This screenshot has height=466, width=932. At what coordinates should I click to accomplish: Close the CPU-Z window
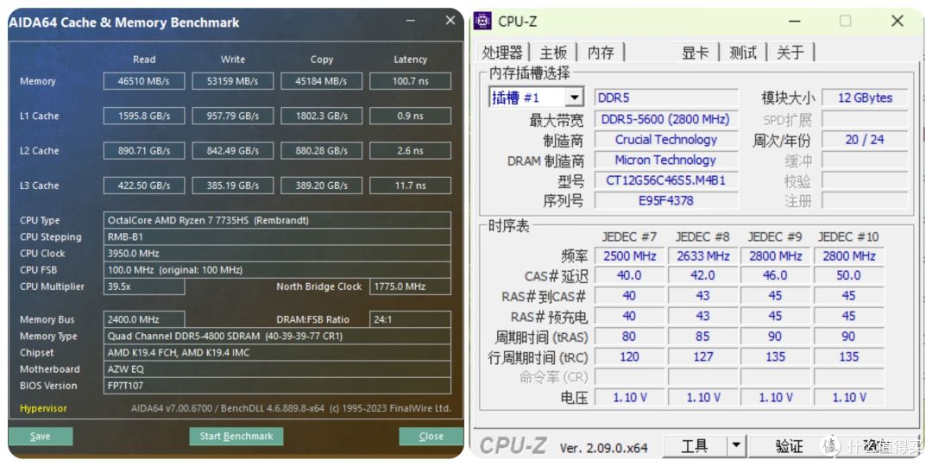(x=897, y=21)
